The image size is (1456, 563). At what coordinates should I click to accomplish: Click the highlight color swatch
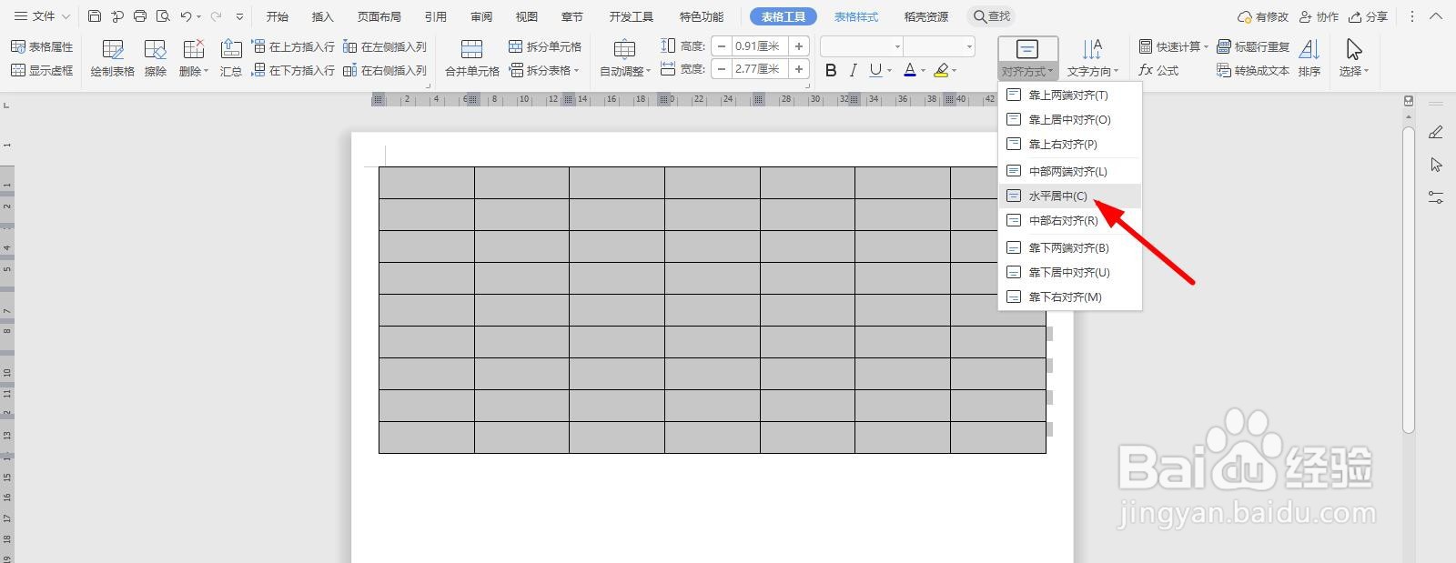point(941,70)
